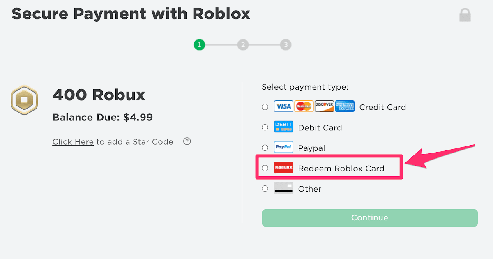Select the Credit Card radio button

click(265, 107)
